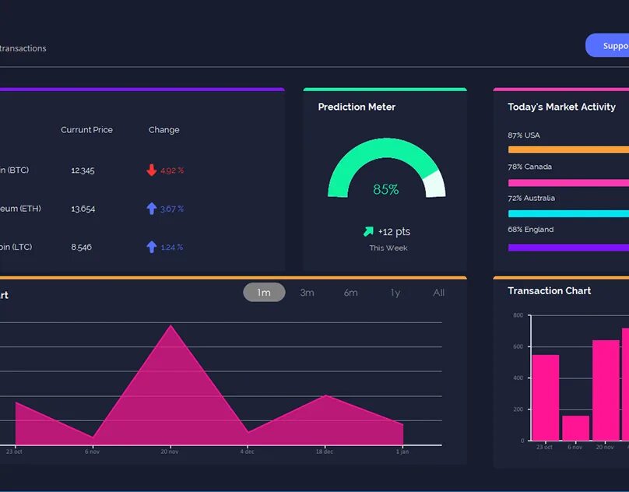Select the 8,546 LTC price value
The height and width of the screenshot is (492, 629).
tap(82, 248)
